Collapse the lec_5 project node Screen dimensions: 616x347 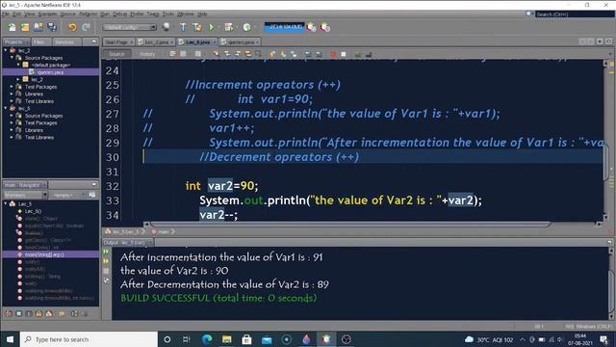point(6,108)
